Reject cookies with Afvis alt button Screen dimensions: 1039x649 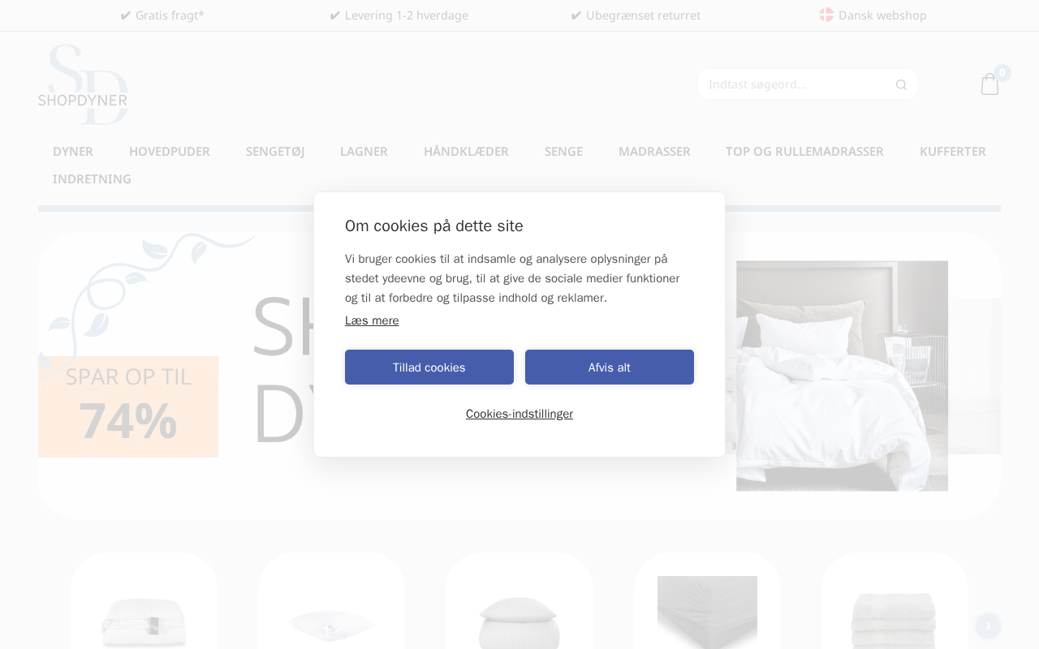pos(610,367)
